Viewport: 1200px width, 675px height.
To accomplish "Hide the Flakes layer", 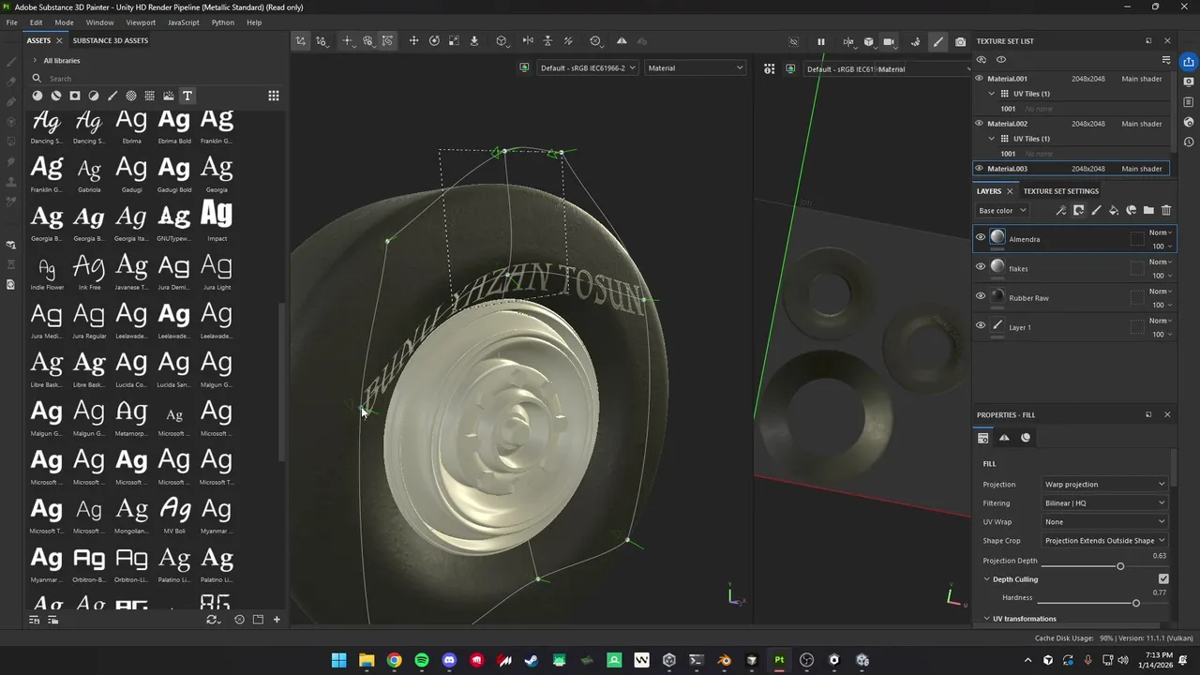I will (981, 267).
